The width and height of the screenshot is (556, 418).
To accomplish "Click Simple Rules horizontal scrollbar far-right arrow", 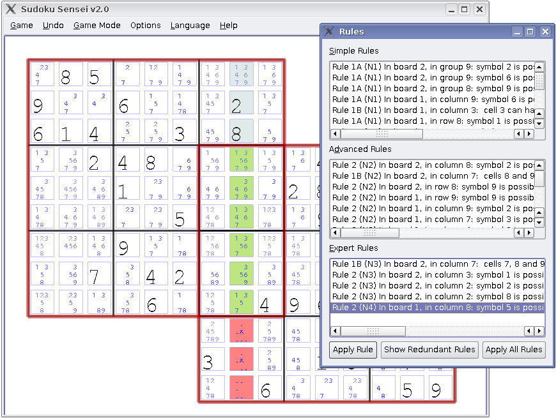I will coord(529,134).
